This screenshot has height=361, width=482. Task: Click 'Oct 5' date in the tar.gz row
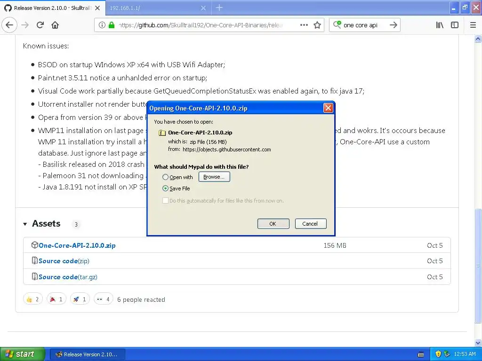coord(434,277)
